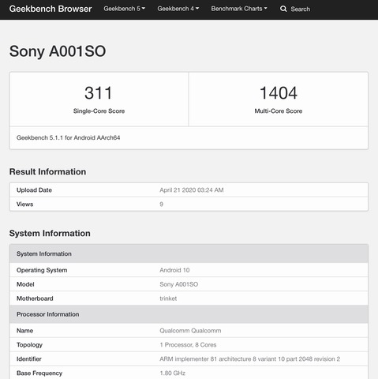Click the Search text in navbar

(x=301, y=9)
